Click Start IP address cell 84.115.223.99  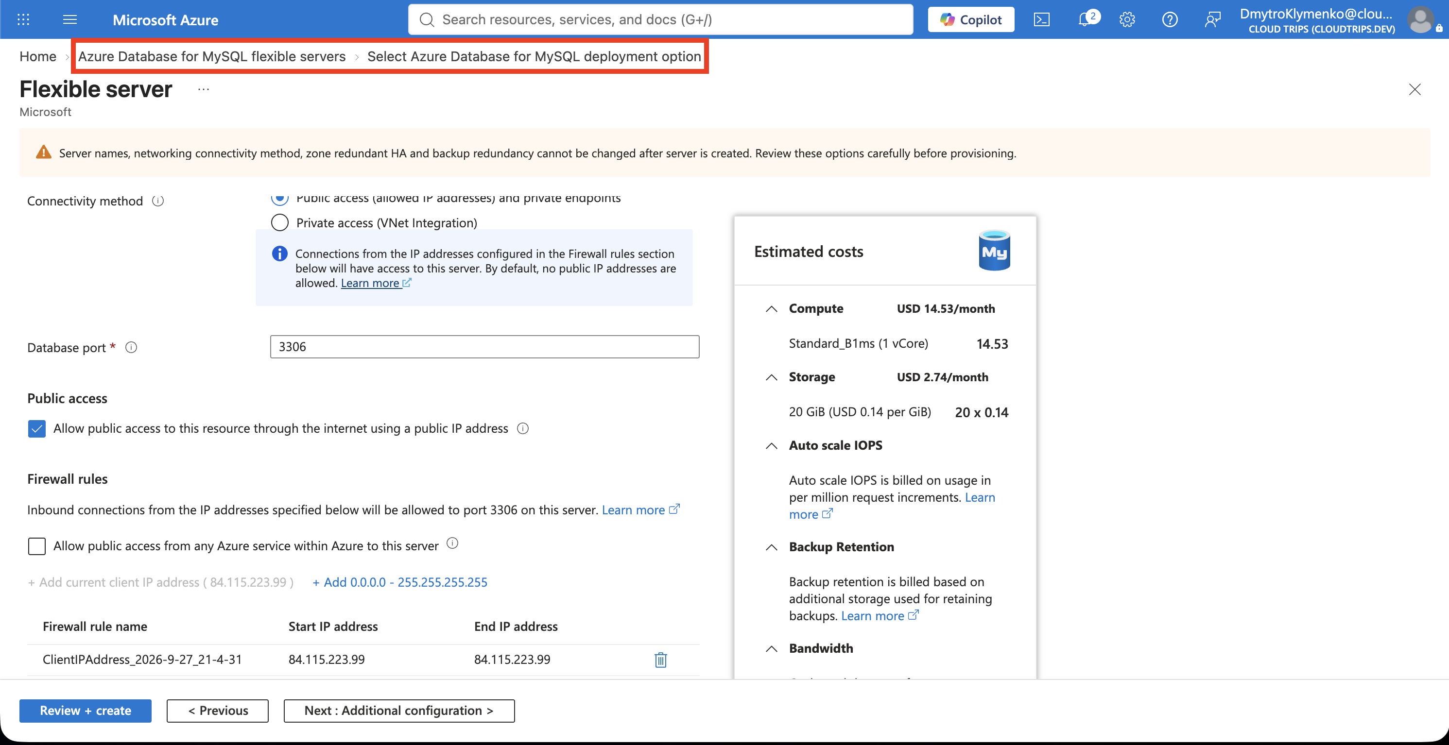click(x=327, y=660)
